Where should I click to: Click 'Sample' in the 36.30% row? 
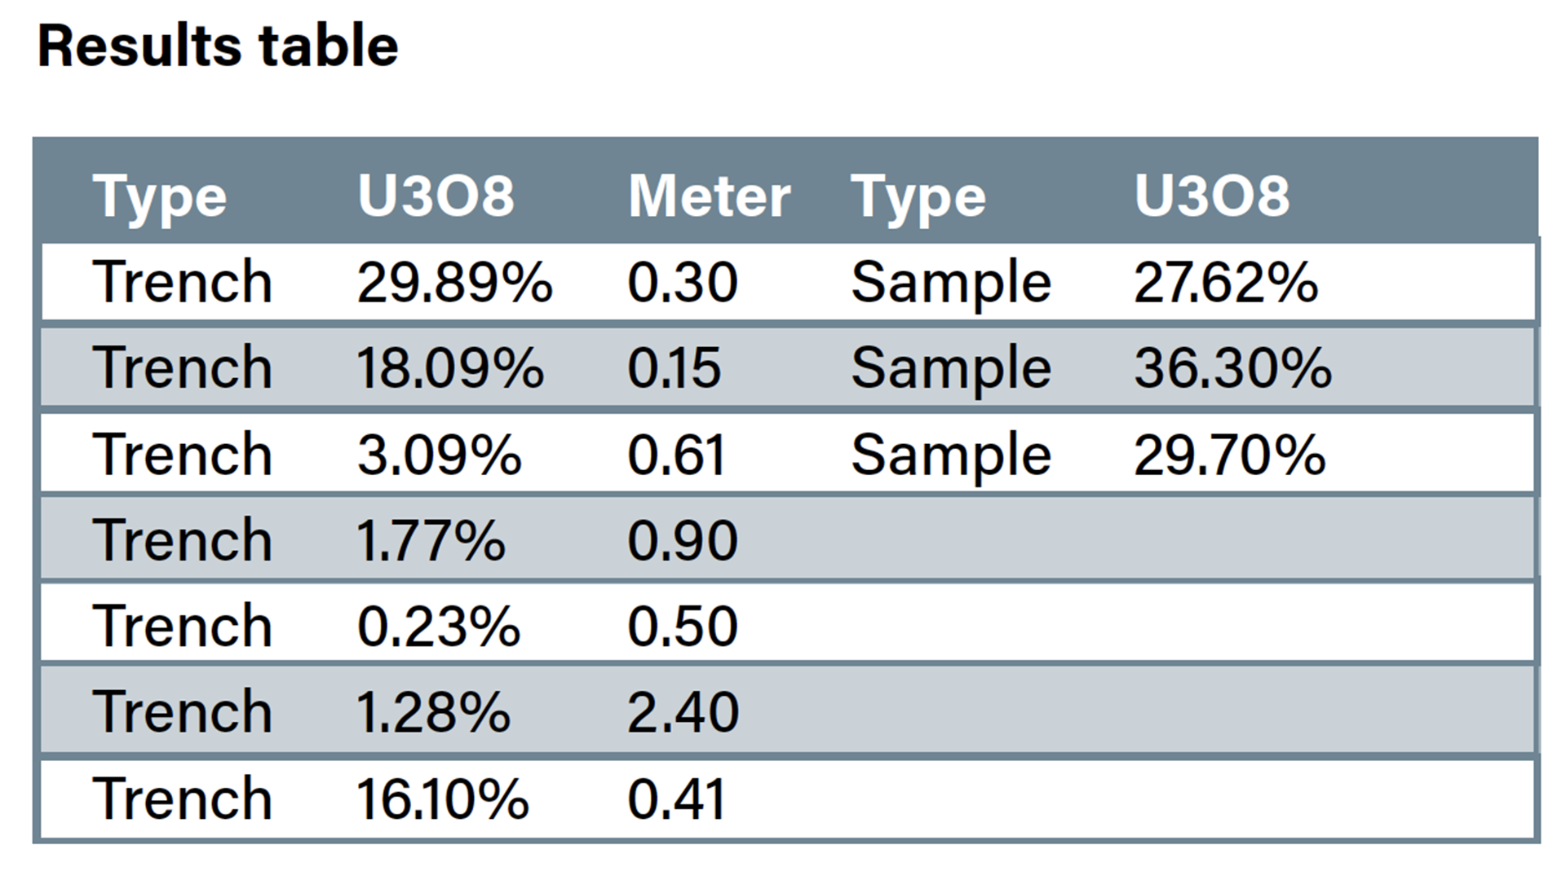click(x=951, y=368)
